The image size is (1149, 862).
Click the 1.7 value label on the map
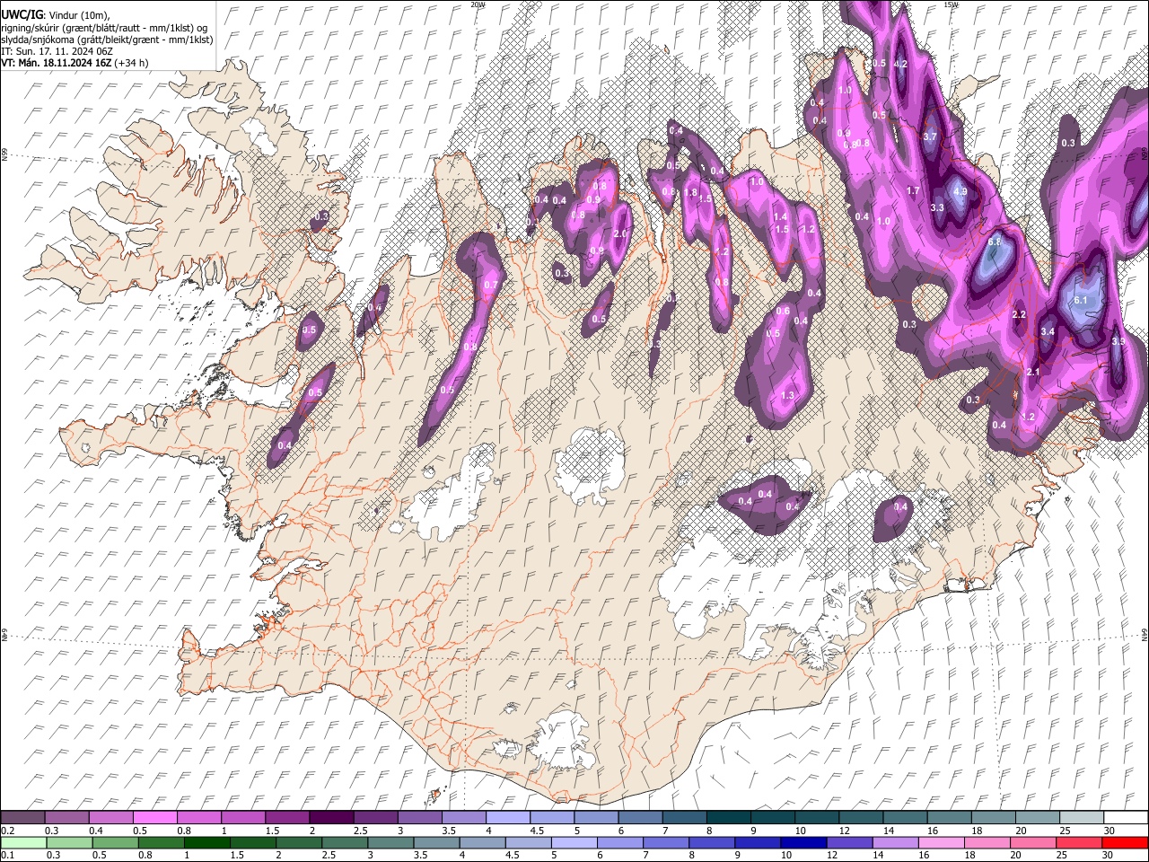tap(914, 190)
